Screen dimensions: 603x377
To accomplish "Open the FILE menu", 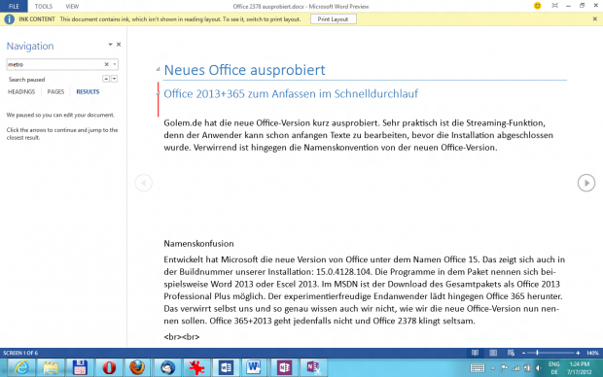I will tap(14, 6).
